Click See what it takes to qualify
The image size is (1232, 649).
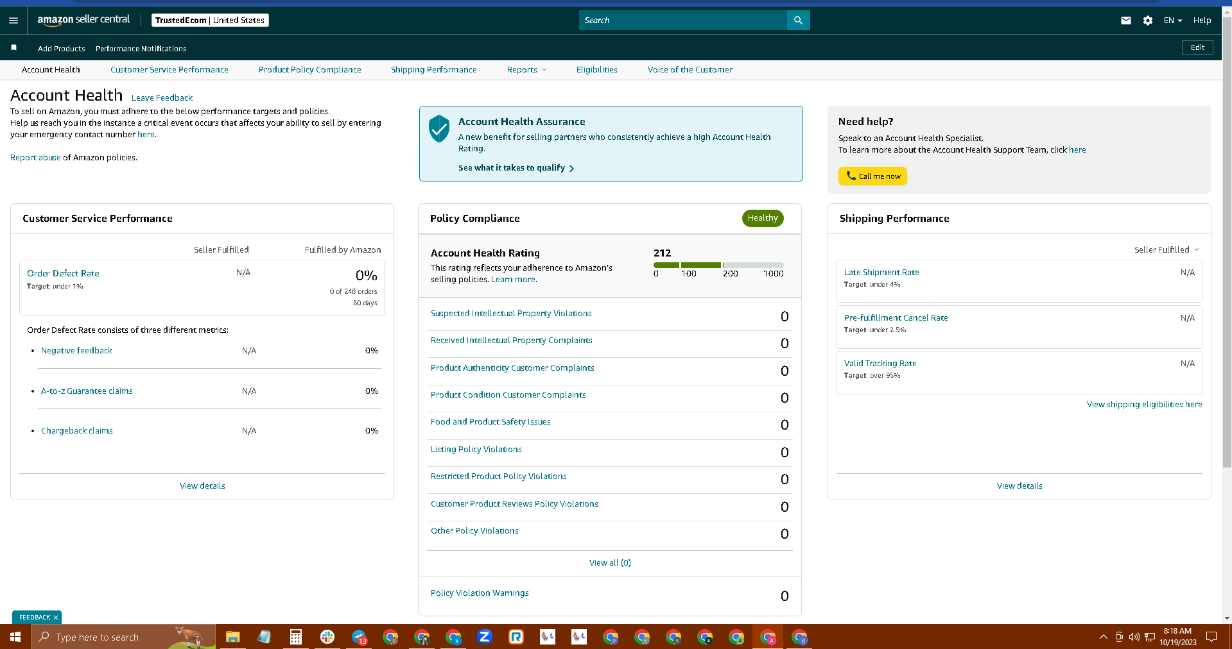click(512, 168)
